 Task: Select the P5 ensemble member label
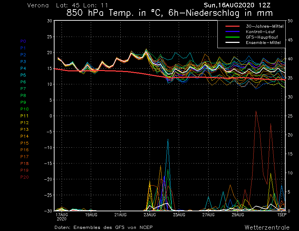click(23, 75)
